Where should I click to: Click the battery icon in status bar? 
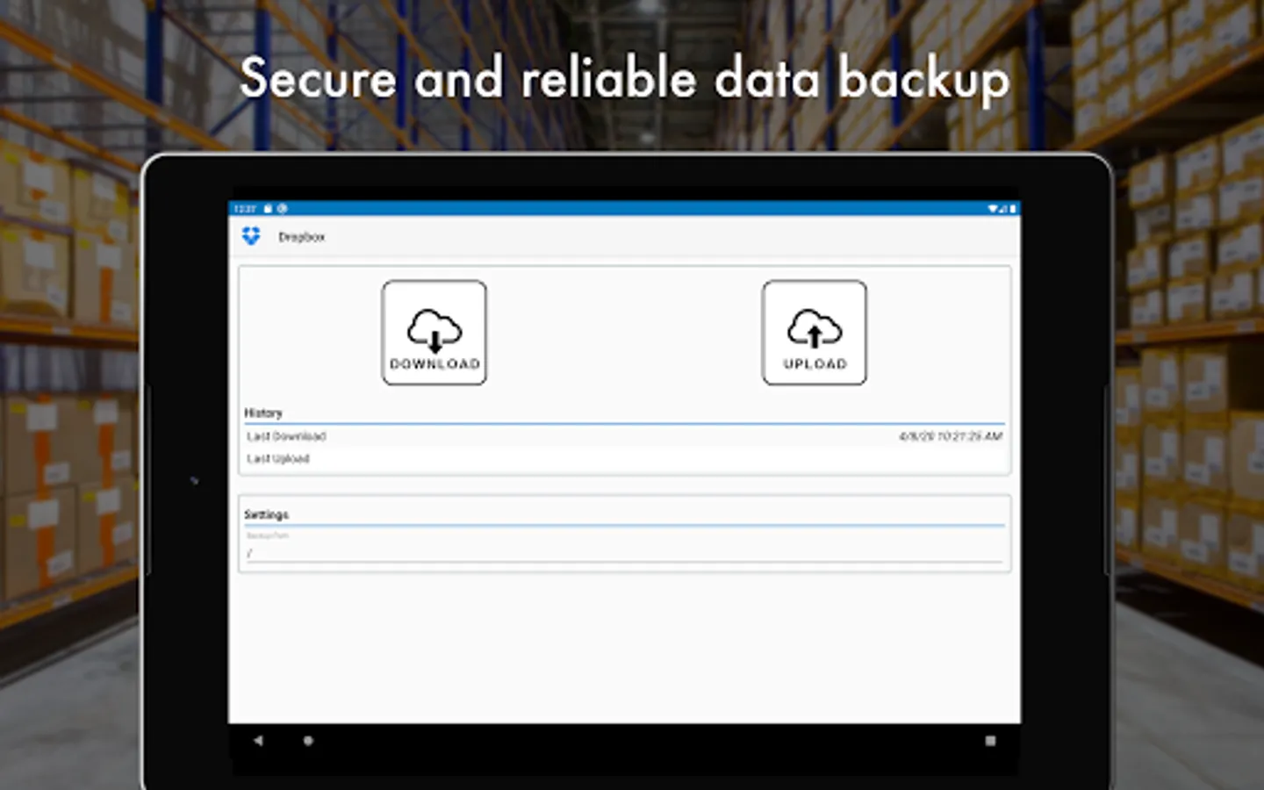pos(1012,209)
